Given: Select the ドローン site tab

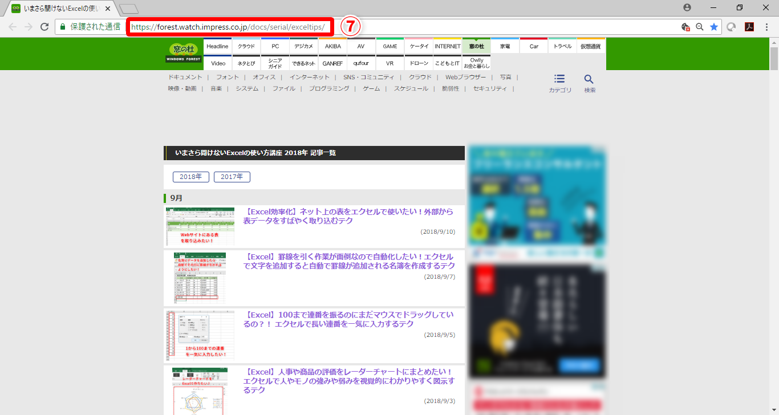Looking at the screenshot, I should pos(419,63).
